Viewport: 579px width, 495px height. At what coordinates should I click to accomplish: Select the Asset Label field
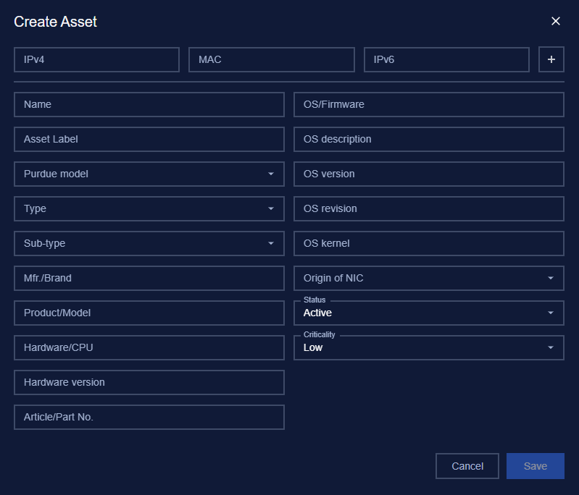click(149, 139)
